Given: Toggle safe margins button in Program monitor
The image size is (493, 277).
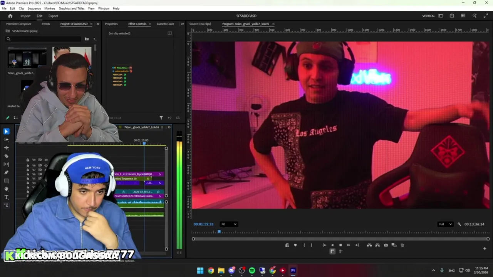Looking at the screenshot, I should click(332, 252).
